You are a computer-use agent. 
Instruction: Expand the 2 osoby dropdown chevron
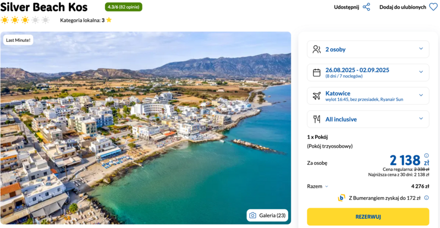click(x=421, y=48)
